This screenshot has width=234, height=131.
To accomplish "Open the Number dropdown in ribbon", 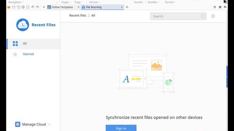I will coord(154,2).
